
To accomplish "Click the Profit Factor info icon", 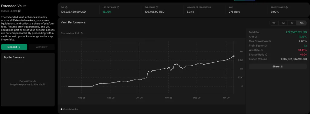I will tap(265, 46).
